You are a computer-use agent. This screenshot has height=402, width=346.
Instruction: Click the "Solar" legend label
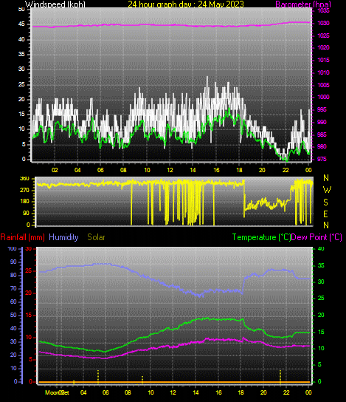tap(96, 237)
